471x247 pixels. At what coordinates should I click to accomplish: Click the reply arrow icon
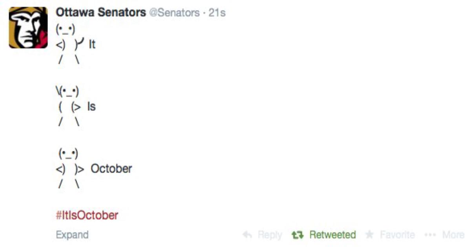(x=247, y=235)
